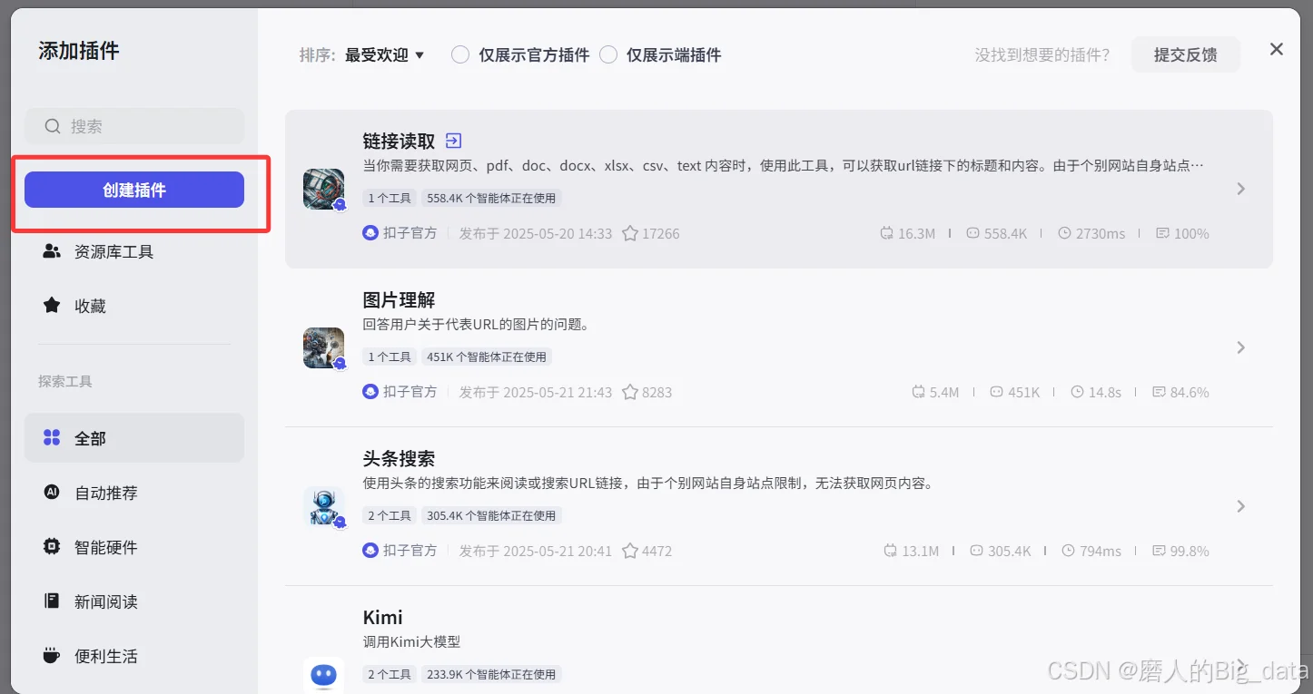Click the 2 个工具 tag under 头条搜索
Viewport: 1313px width, 694px height.
(x=390, y=515)
